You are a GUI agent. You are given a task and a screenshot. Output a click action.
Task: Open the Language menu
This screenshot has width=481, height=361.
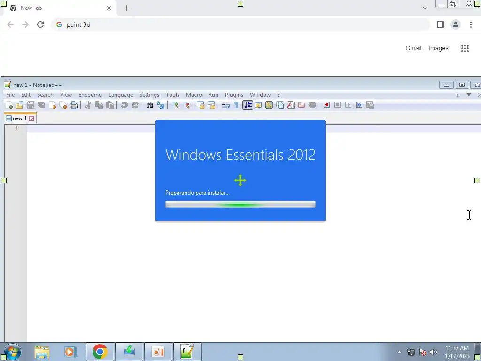(121, 95)
